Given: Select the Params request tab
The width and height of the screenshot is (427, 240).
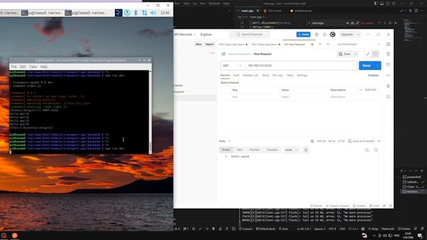Looking at the screenshot, I should [x=225, y=75].
